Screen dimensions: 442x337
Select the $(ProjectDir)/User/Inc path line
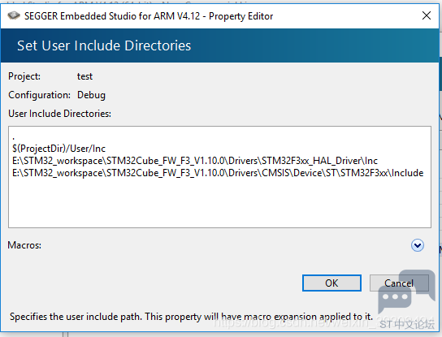[x=59, y=149]
